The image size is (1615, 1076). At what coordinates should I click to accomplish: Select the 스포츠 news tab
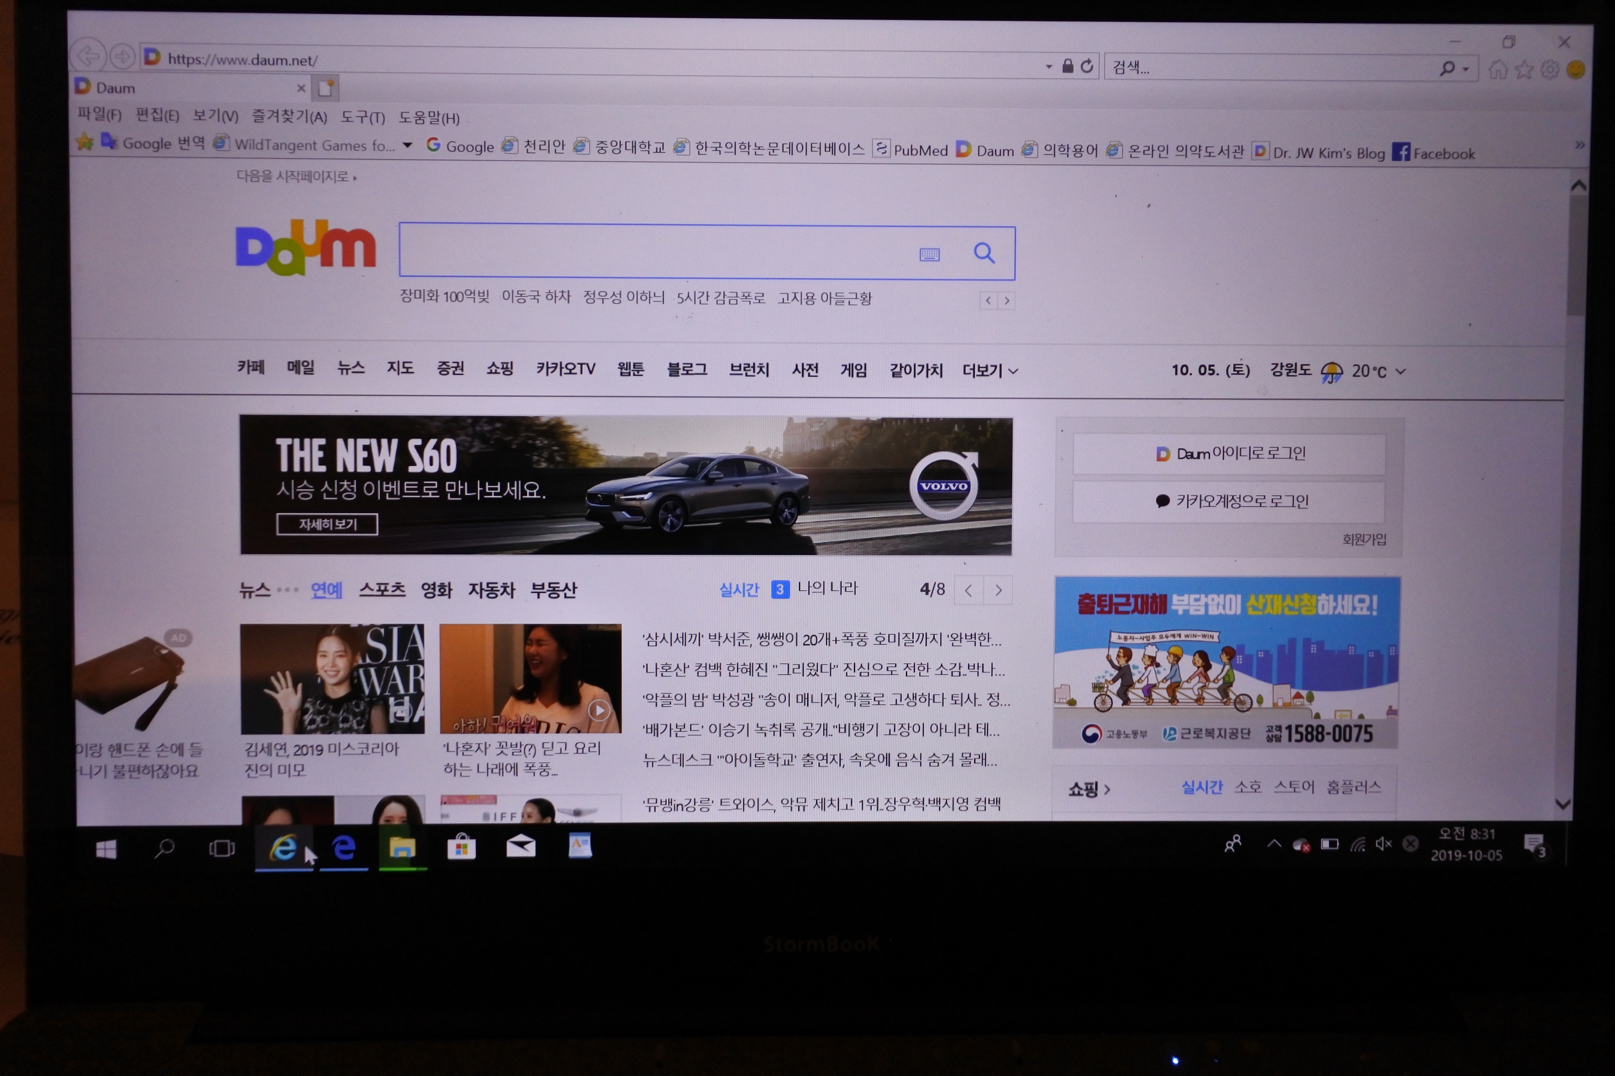383,589
